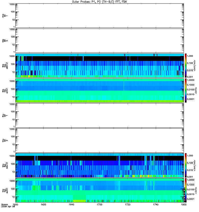Click the 'thc fbk edc12' y-axis title
Viewport: 199px width, 212px height.
coord(5,165)
